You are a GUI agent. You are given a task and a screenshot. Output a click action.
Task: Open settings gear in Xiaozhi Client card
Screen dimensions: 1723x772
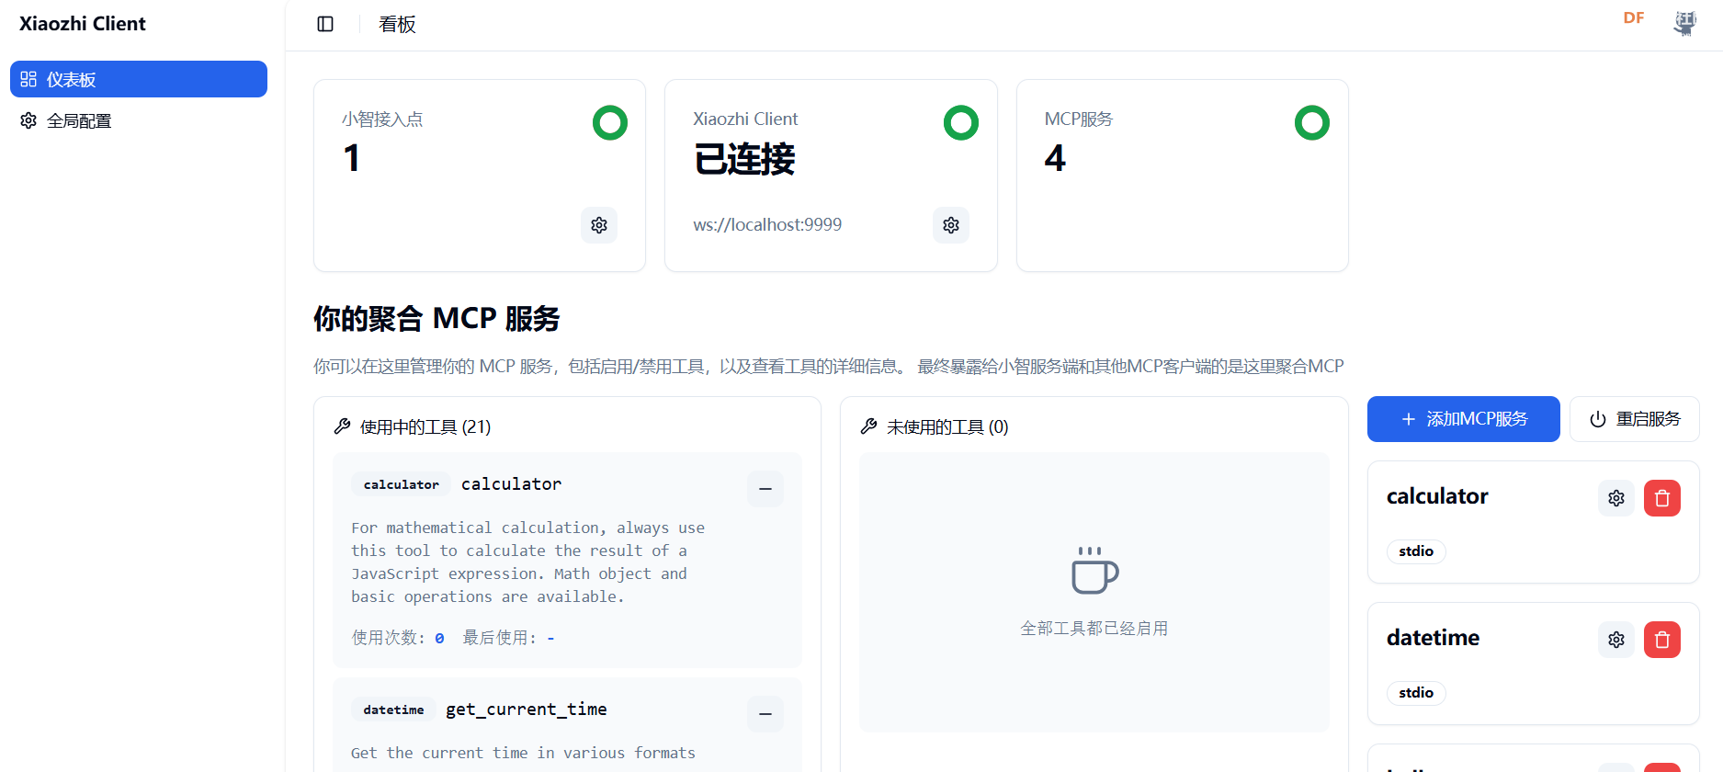click(x=951, y=225)
